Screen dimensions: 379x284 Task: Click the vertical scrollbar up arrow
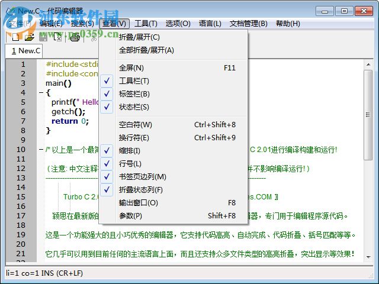click(x=368, y=64)
